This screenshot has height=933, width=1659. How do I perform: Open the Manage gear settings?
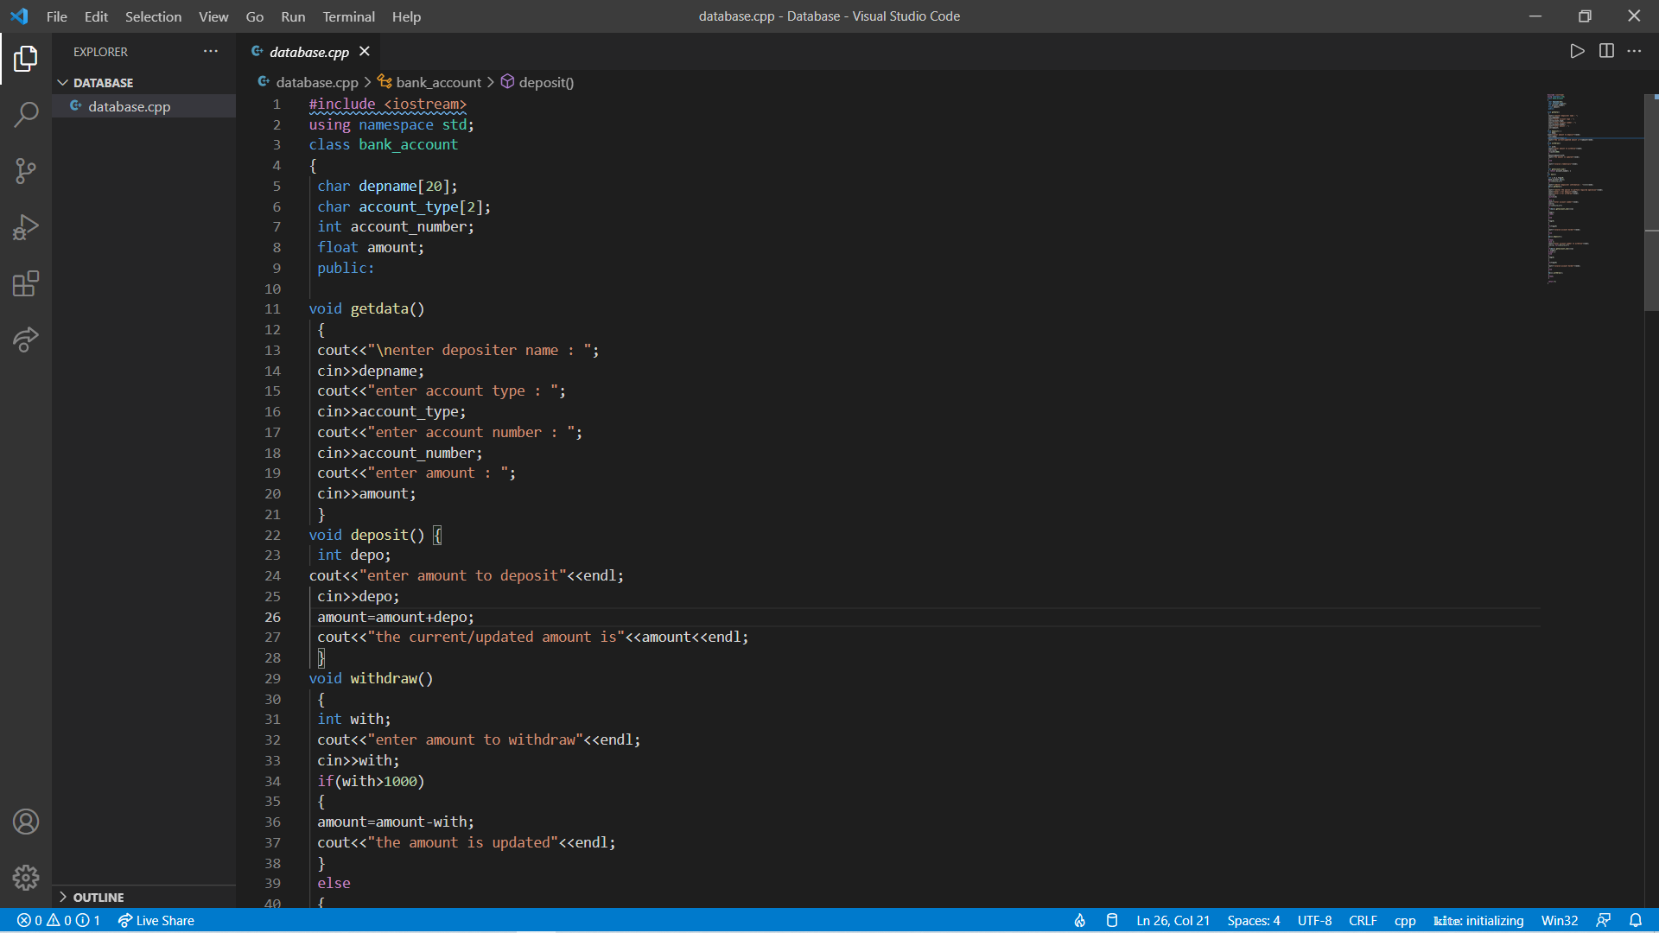[x=26, y=878]
